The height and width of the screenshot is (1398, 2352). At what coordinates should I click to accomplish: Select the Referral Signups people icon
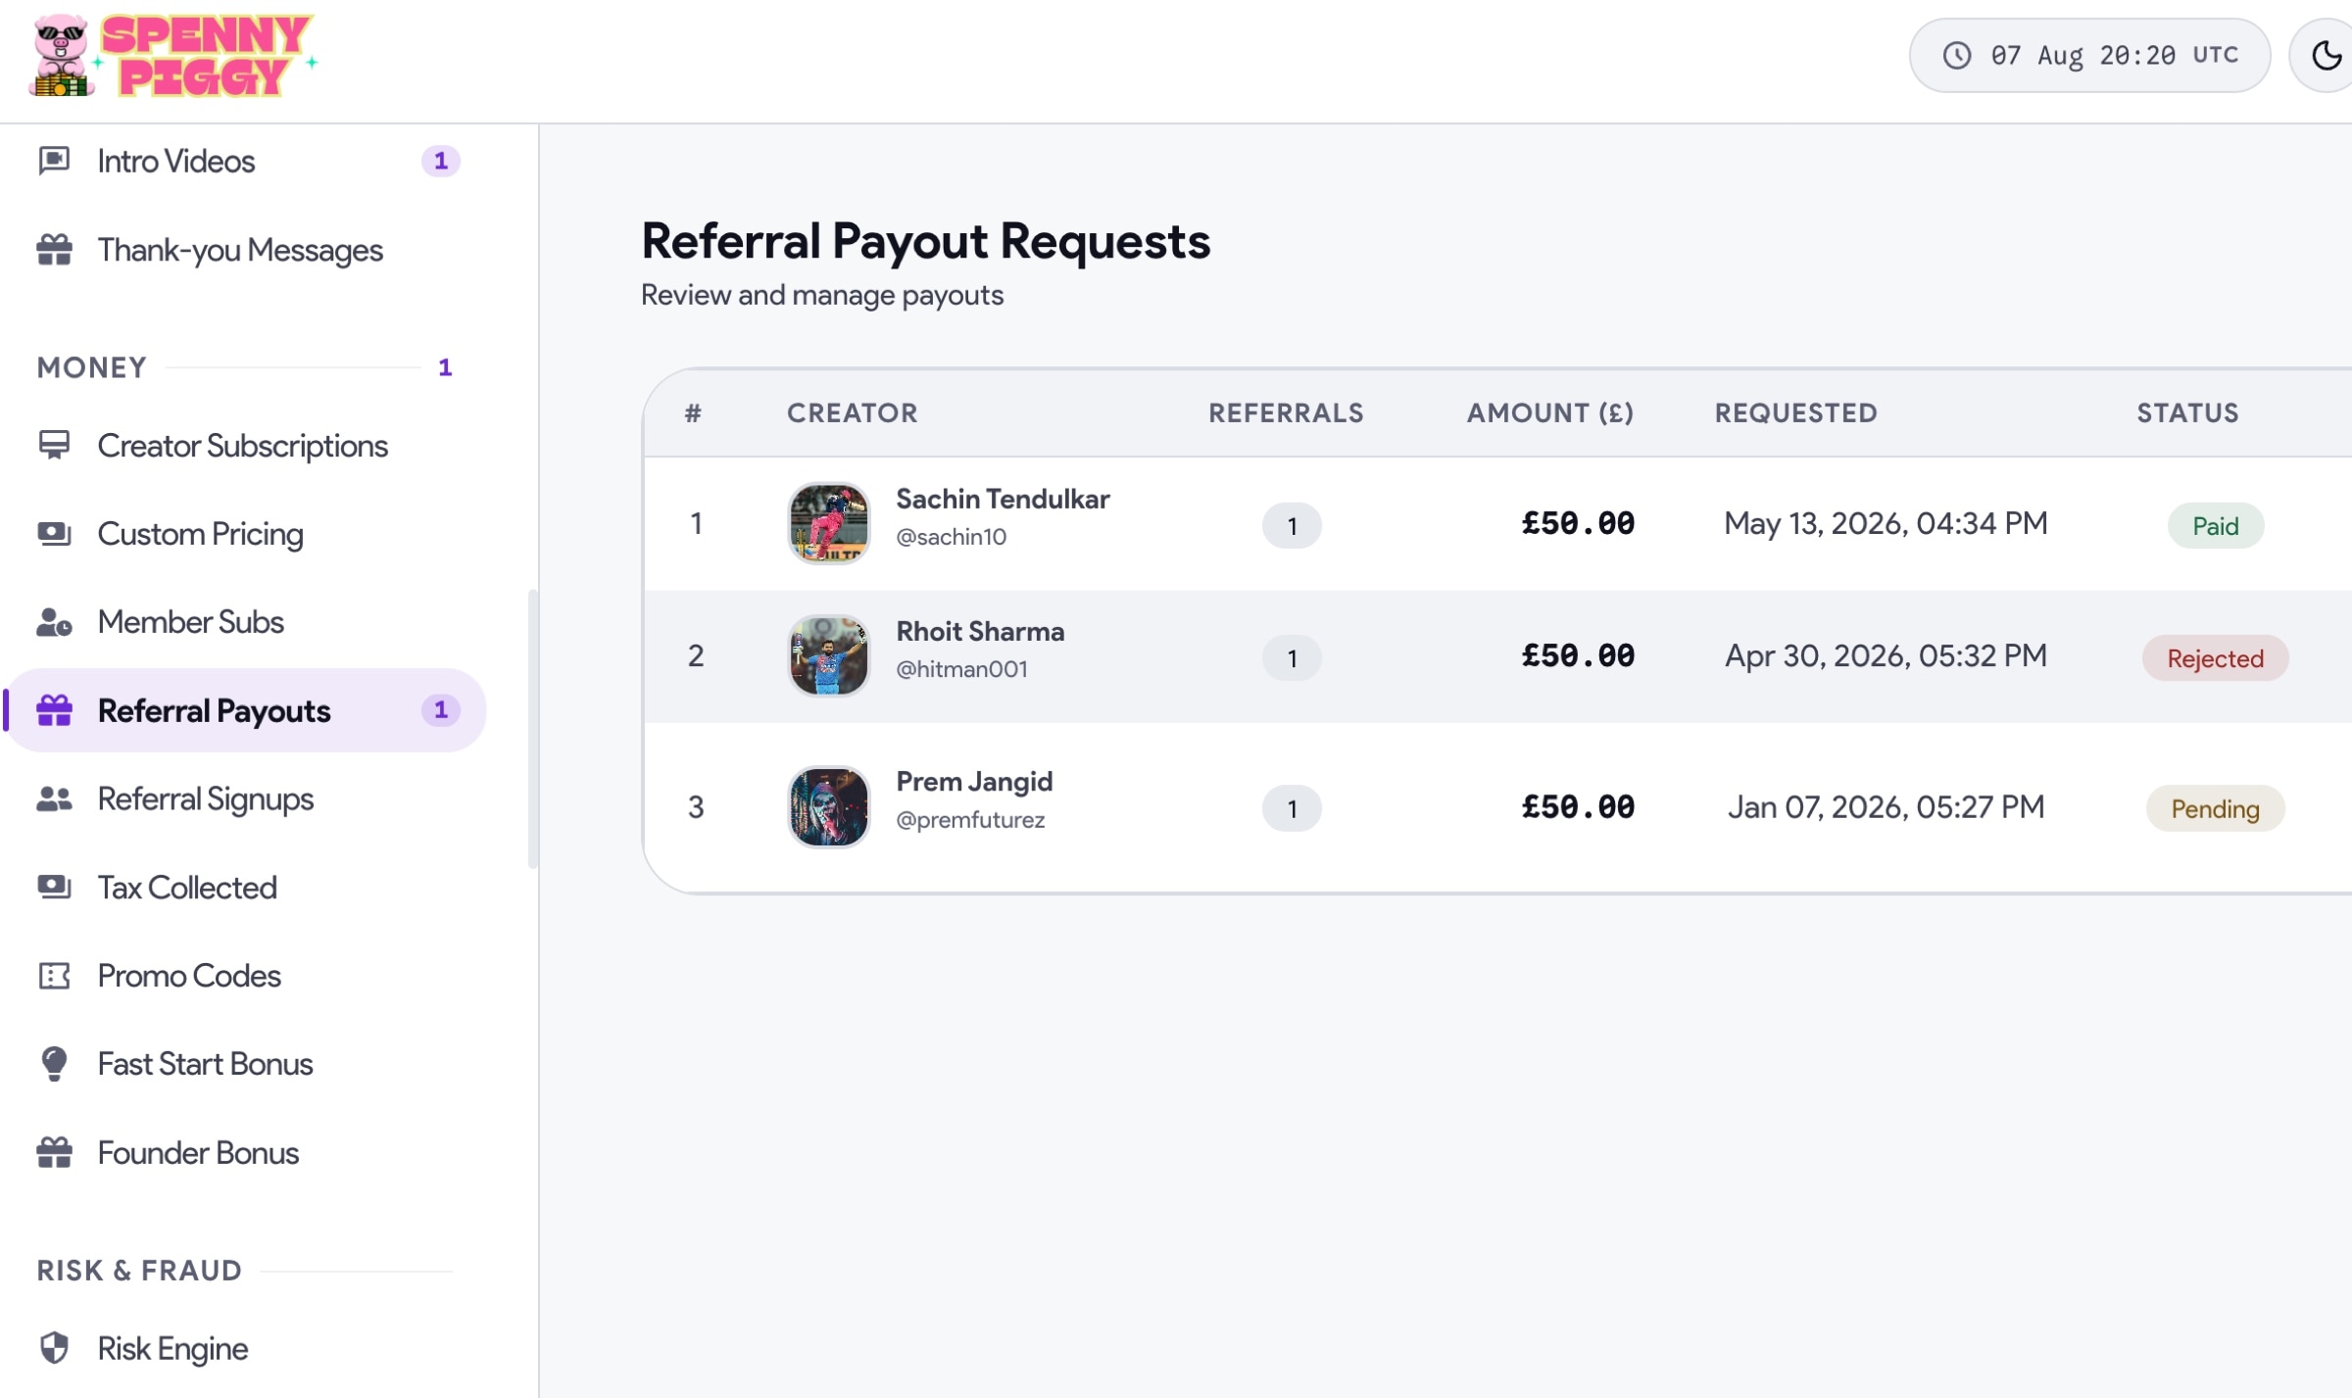coord(54,799)
